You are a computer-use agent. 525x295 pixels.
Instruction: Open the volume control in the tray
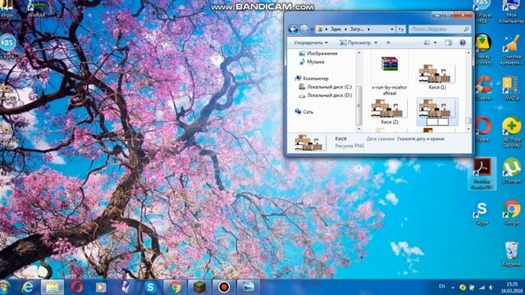pos(491,287)
